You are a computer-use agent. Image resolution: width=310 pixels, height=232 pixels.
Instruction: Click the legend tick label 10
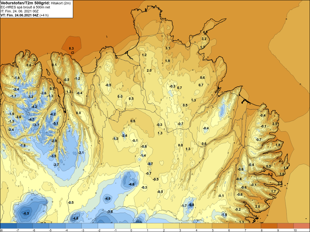tap(295, 230)
